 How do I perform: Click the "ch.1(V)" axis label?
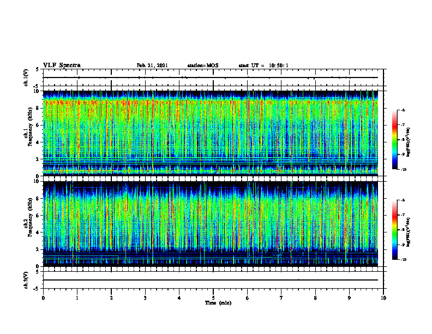[26, 77]
